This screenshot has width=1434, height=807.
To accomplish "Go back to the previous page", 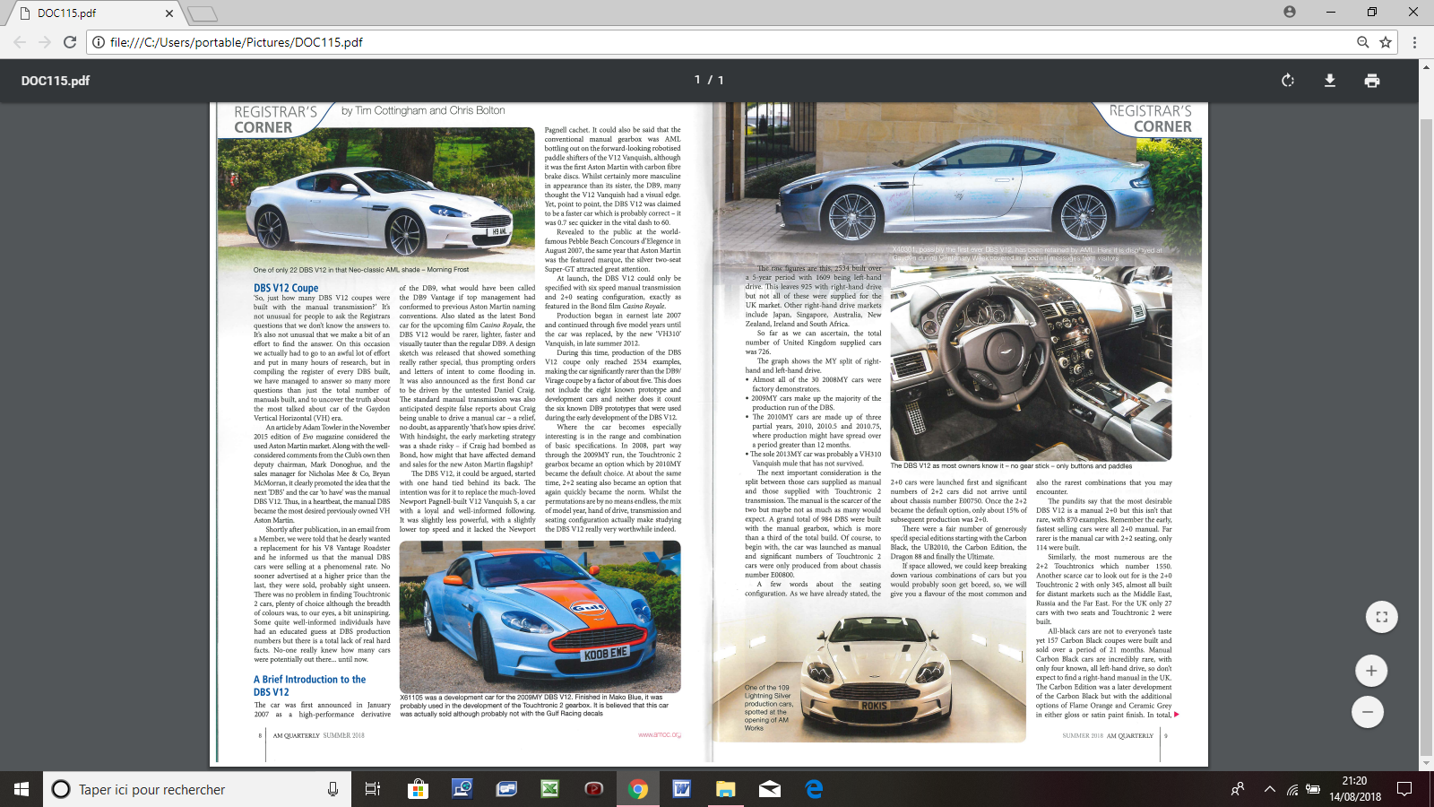I will 20,42.
